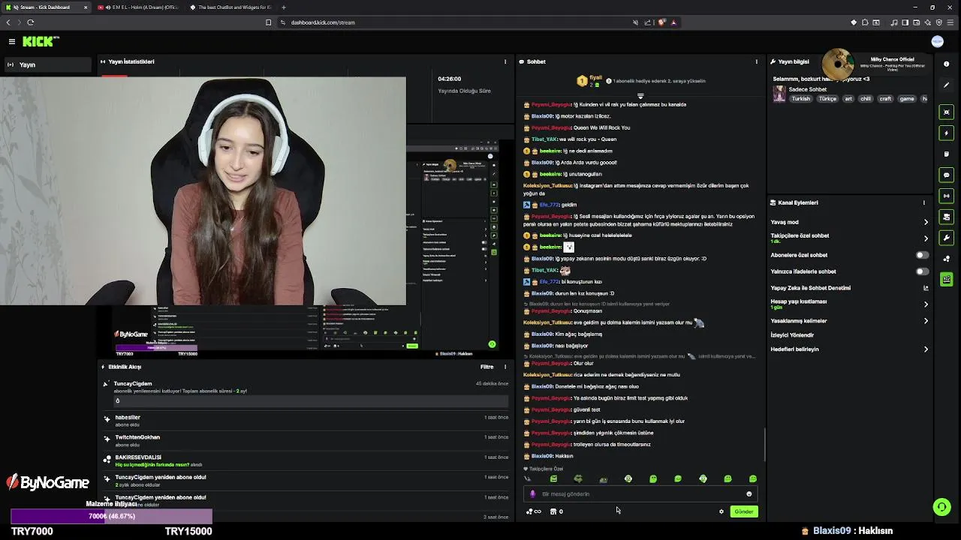Toggle the screenshot-frame sidebar icon
The width and height of the screenshot is (961, 540).
[946, 112]
